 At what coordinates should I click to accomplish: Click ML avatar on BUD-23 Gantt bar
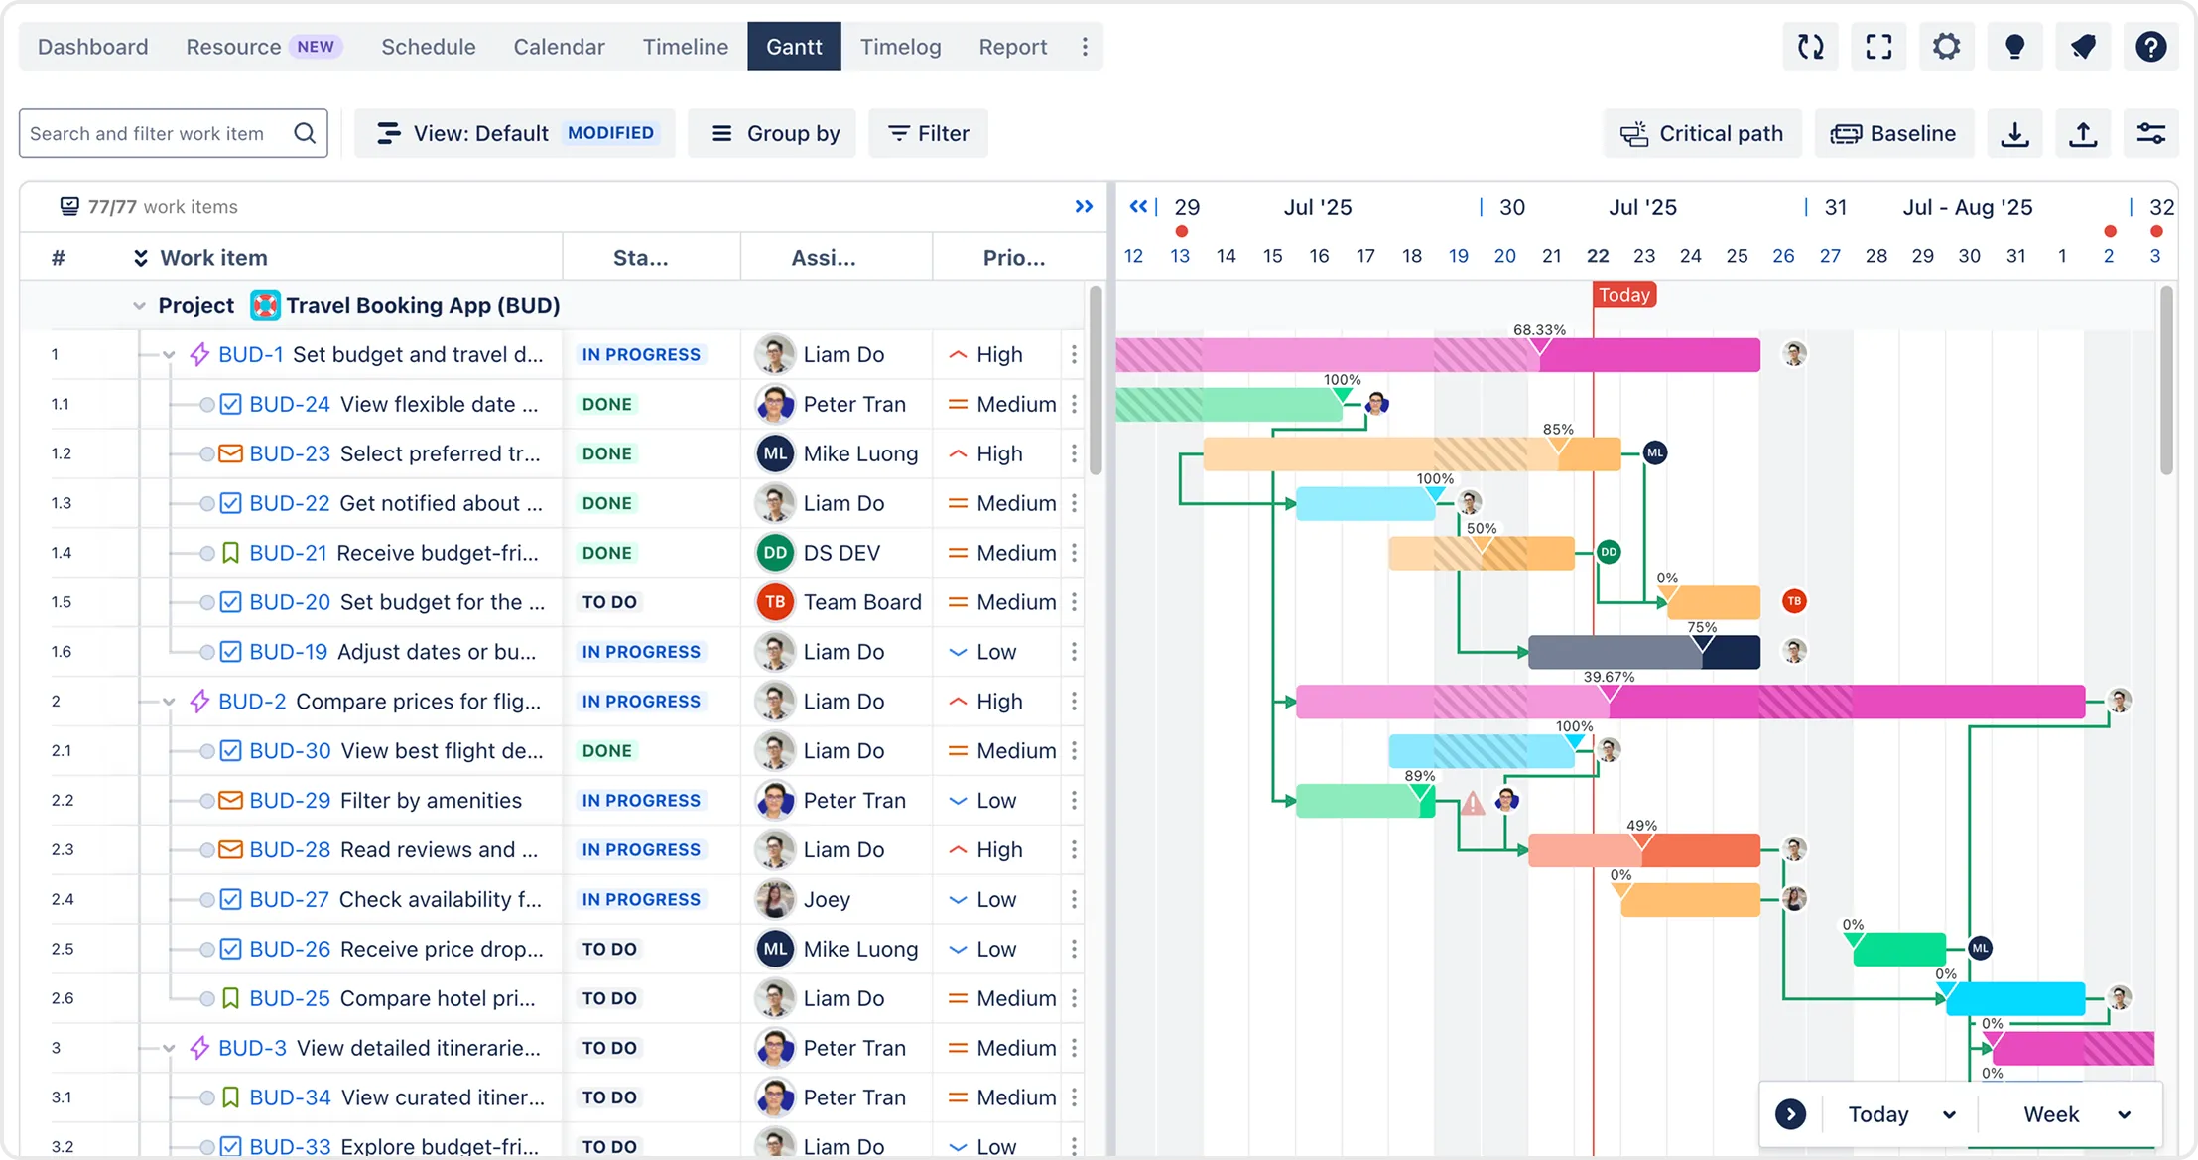coord(1654,452)
